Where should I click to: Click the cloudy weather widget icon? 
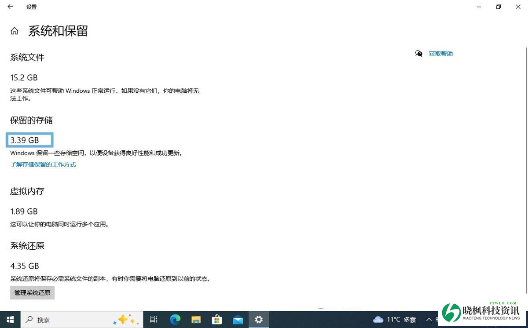378,320
